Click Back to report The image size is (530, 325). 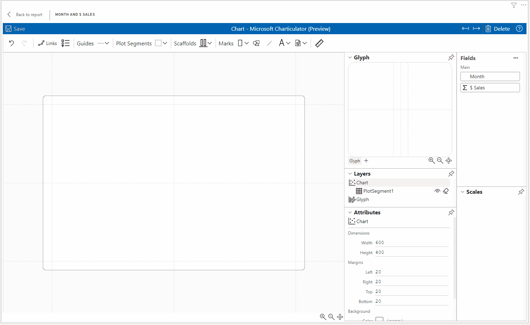click(x=24, y=14)
